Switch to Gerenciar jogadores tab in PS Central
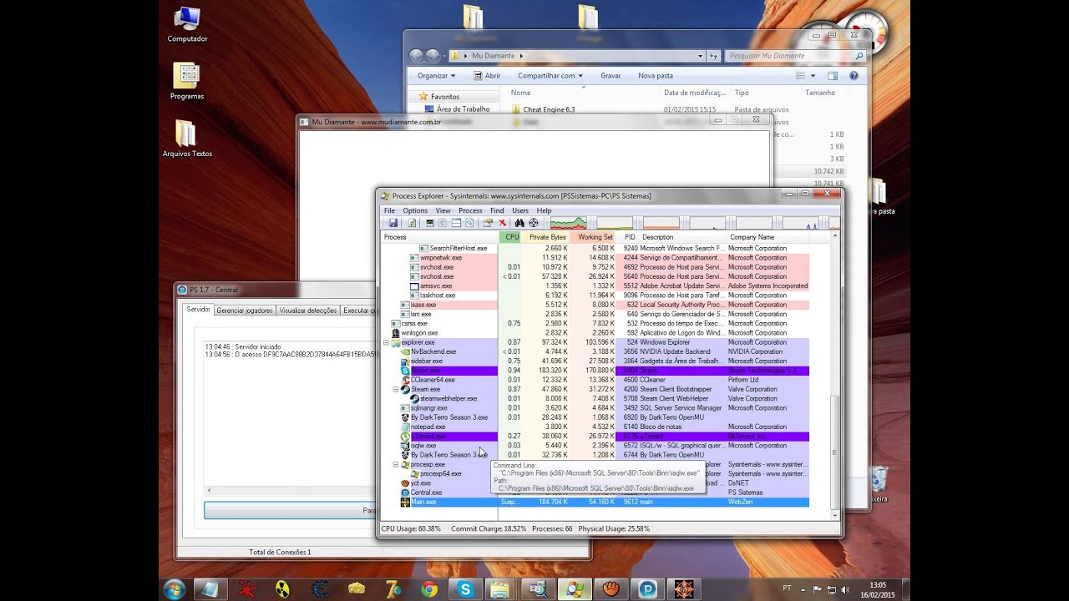The width and height of the screenshot is (1069, 601). click(x=245, y=311)
